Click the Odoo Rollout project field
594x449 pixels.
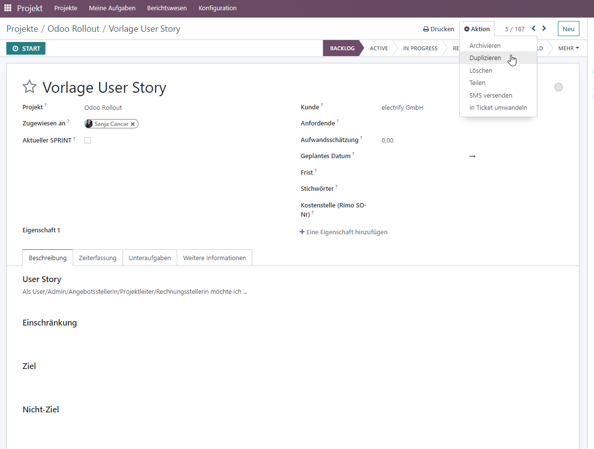103,107
